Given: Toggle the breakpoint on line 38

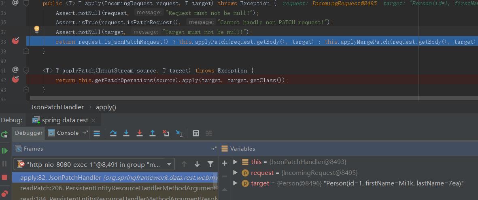Looking at the screenshot, I should coord(15,41).
